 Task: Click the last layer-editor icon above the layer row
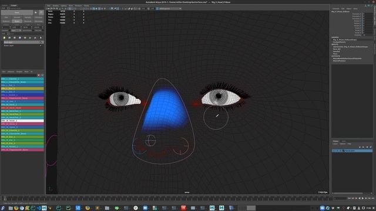coord(371,147)
